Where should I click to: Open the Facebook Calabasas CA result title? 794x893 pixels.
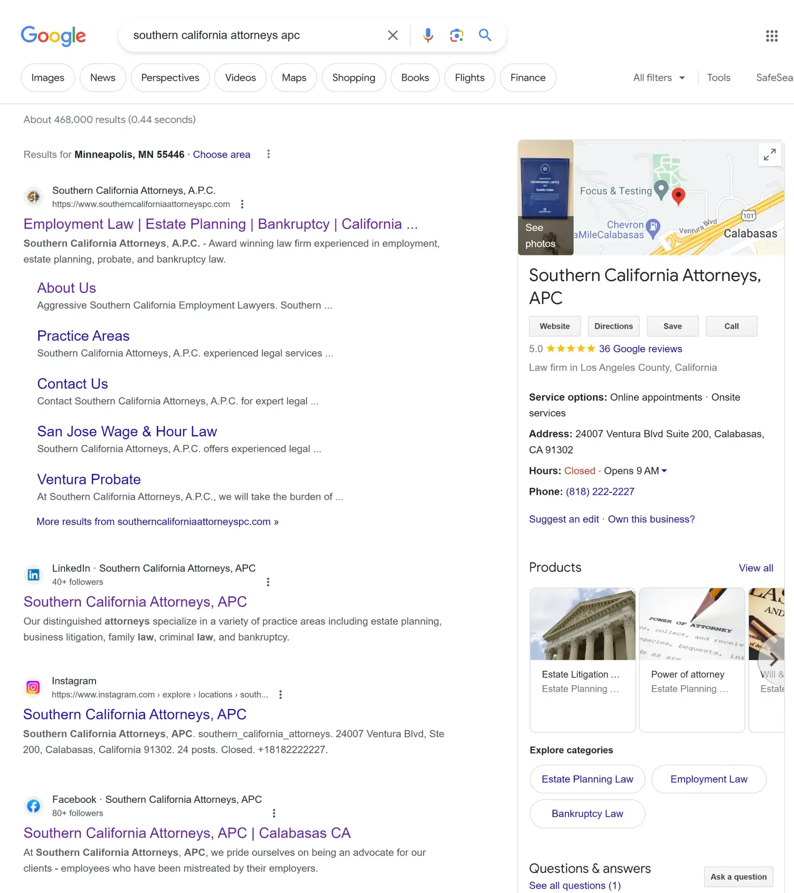[x=187, y=833]
